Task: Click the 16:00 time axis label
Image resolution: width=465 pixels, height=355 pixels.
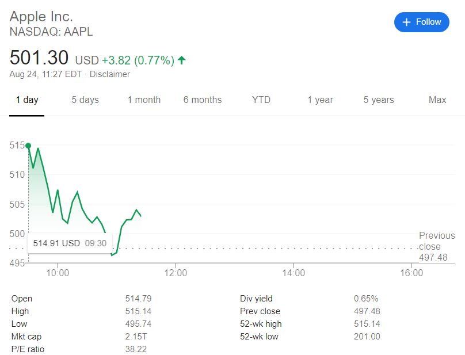Action: (x=411, y=273)
